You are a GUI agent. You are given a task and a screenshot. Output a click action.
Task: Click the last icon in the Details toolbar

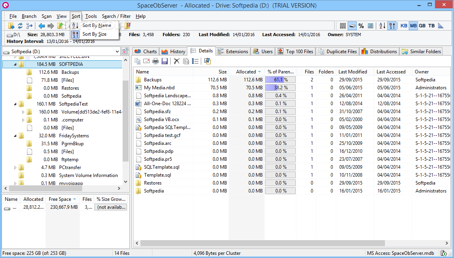click(x=207, y=61)
